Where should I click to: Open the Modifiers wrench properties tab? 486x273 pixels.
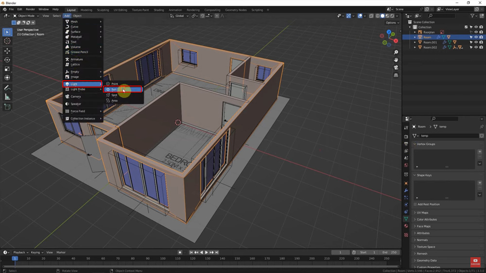[406, 190]
